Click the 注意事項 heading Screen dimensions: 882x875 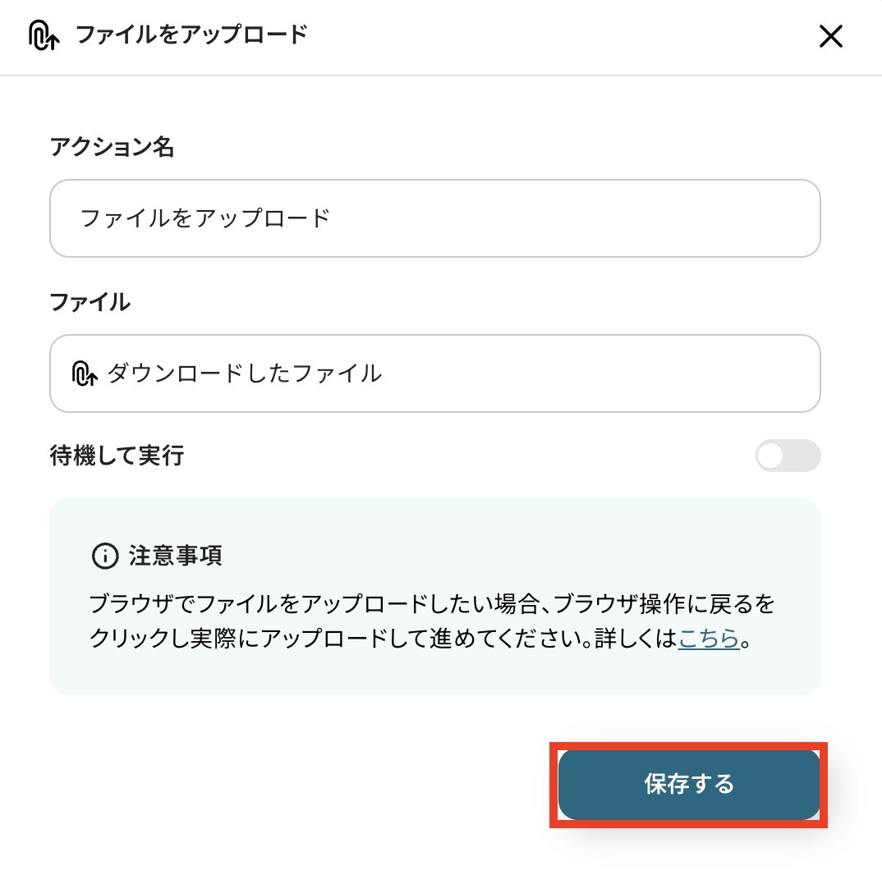[x=175, y=556]
